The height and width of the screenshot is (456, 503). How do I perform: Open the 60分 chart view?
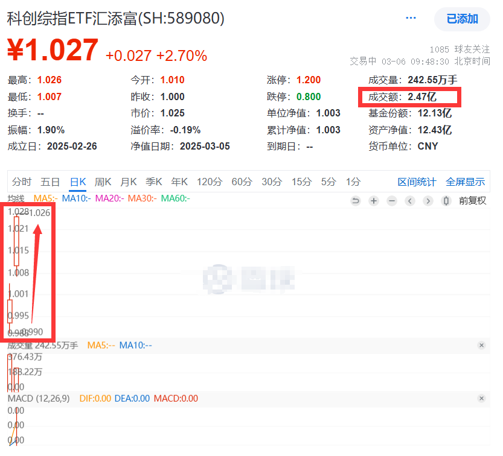242,181
